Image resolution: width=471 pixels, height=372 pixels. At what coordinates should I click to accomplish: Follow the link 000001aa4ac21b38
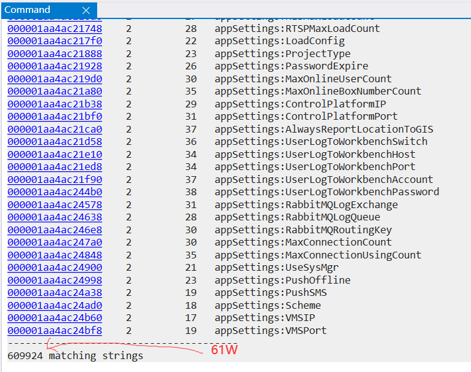pyautogui.click(x=55, y=104)
